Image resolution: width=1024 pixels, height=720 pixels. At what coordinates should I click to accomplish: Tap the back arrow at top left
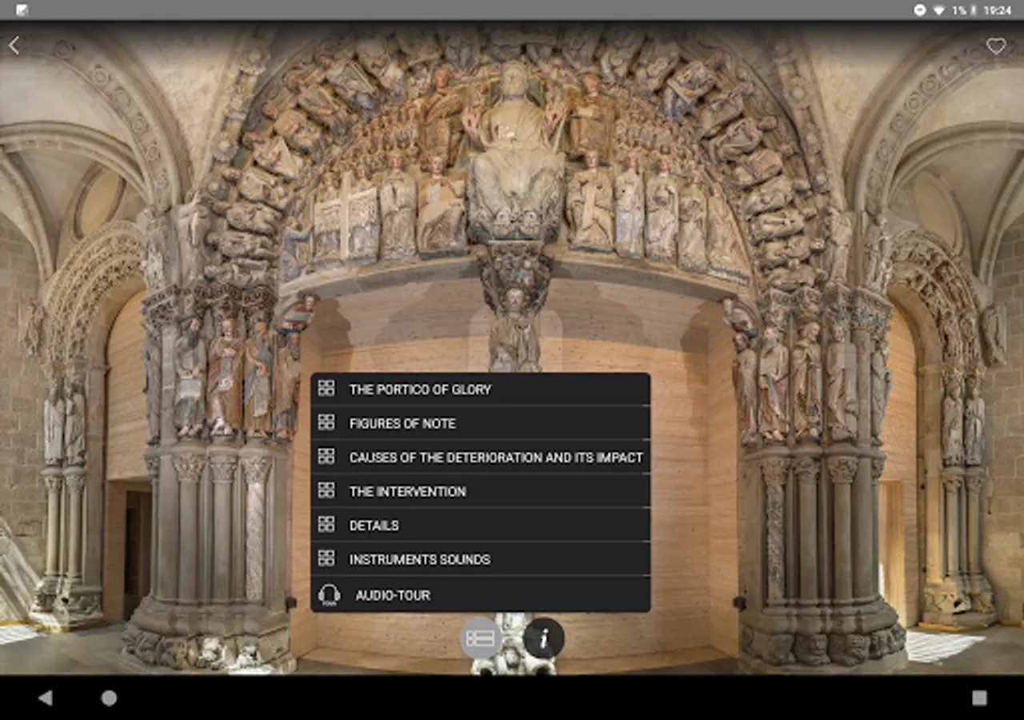point(14,46)
